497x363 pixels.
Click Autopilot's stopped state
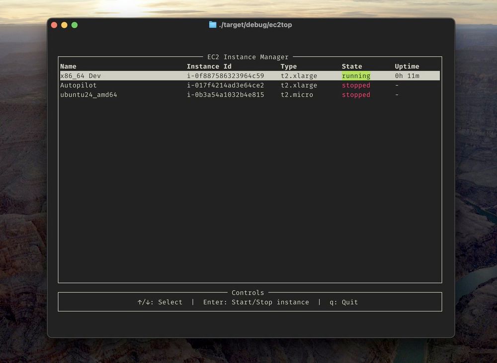pyautogui.click(x=356, y=85)
